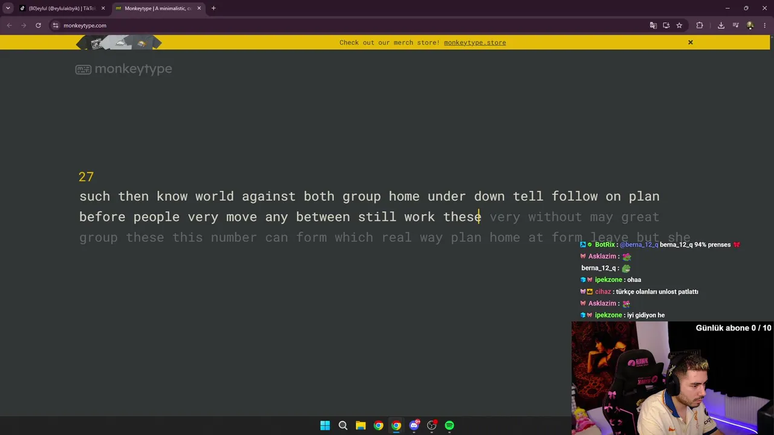This screenshot has height=435, width=774.
Task: Click the word "follow" in first line
Action: pyautogui.click(x=574, y=196)
